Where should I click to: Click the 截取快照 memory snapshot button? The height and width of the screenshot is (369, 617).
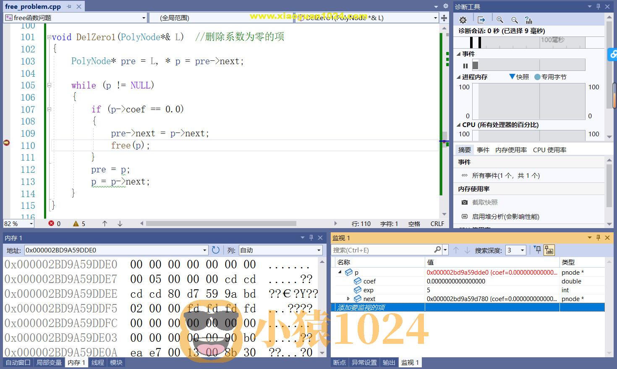(485, 202)
